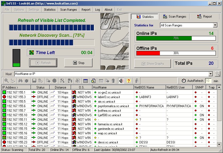Click the tree view icon in toolbar
The width and height of the screenshot is (223, 153).
(13, 81)
